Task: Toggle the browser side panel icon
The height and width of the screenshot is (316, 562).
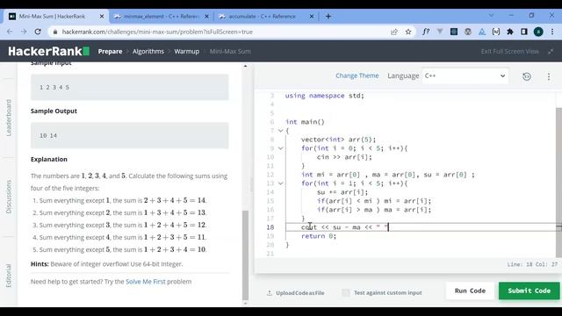Action: (x=524, y=32)
